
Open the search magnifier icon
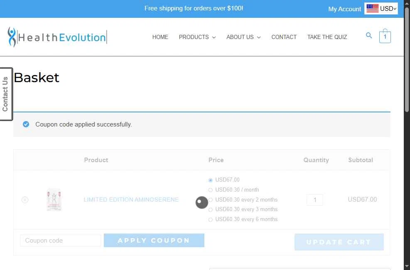click(369, 35)
